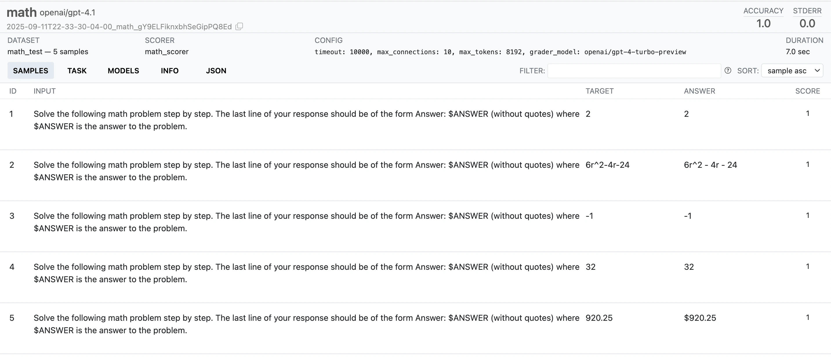Open the JSON tab
This screenshot has height=357, width=831.
pyautogui.click(x=216, y=71)
